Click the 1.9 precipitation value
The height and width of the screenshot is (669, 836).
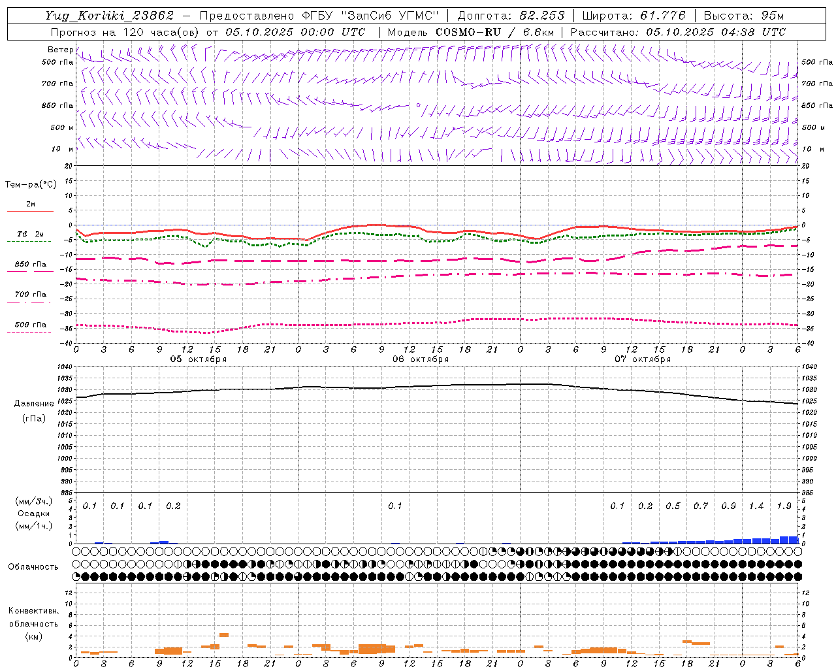point(784,506)
